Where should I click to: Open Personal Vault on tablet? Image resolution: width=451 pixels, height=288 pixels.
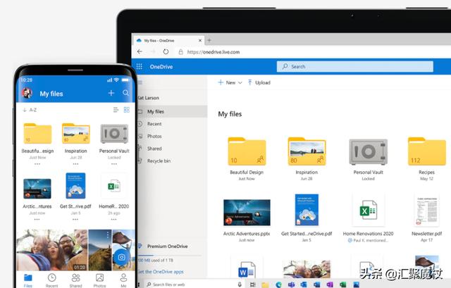[368, 152]
